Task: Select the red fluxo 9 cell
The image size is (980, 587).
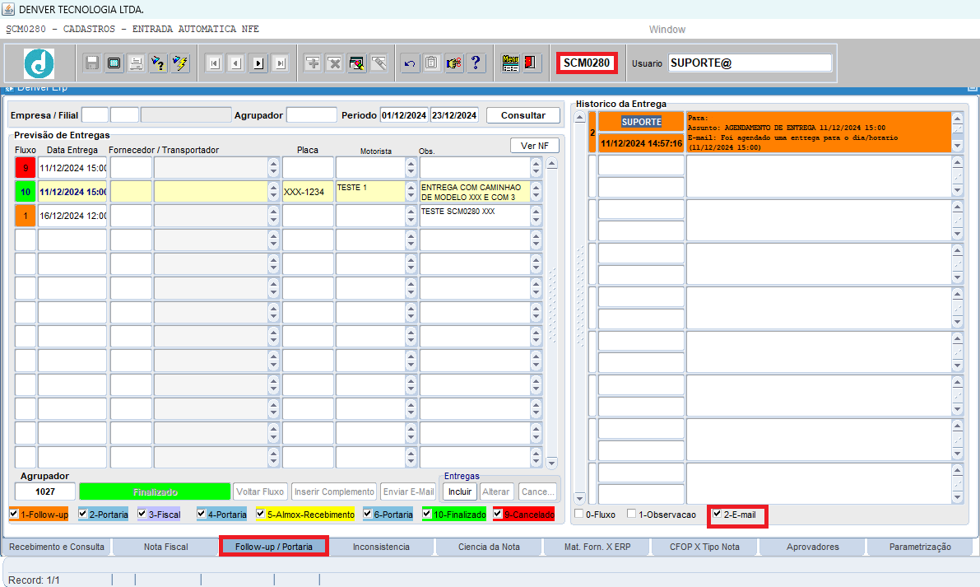Action: pos(26,168)
